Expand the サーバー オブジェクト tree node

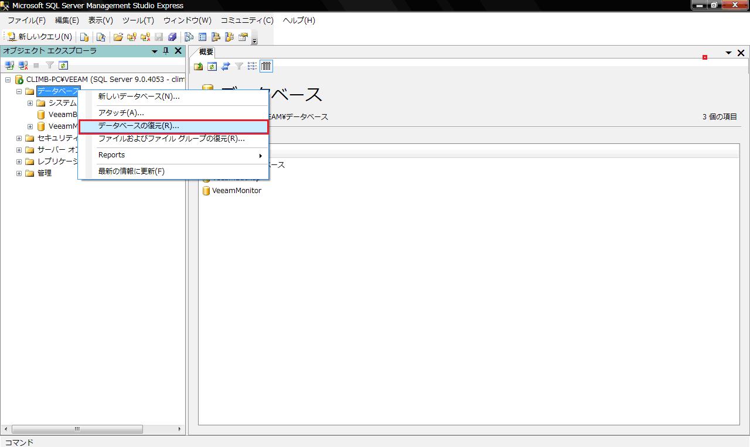[x=19, y=150]
